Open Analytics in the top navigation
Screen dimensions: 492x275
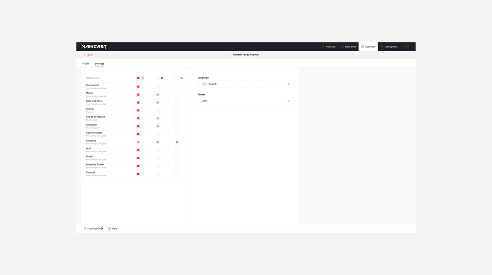click(329, 47)
